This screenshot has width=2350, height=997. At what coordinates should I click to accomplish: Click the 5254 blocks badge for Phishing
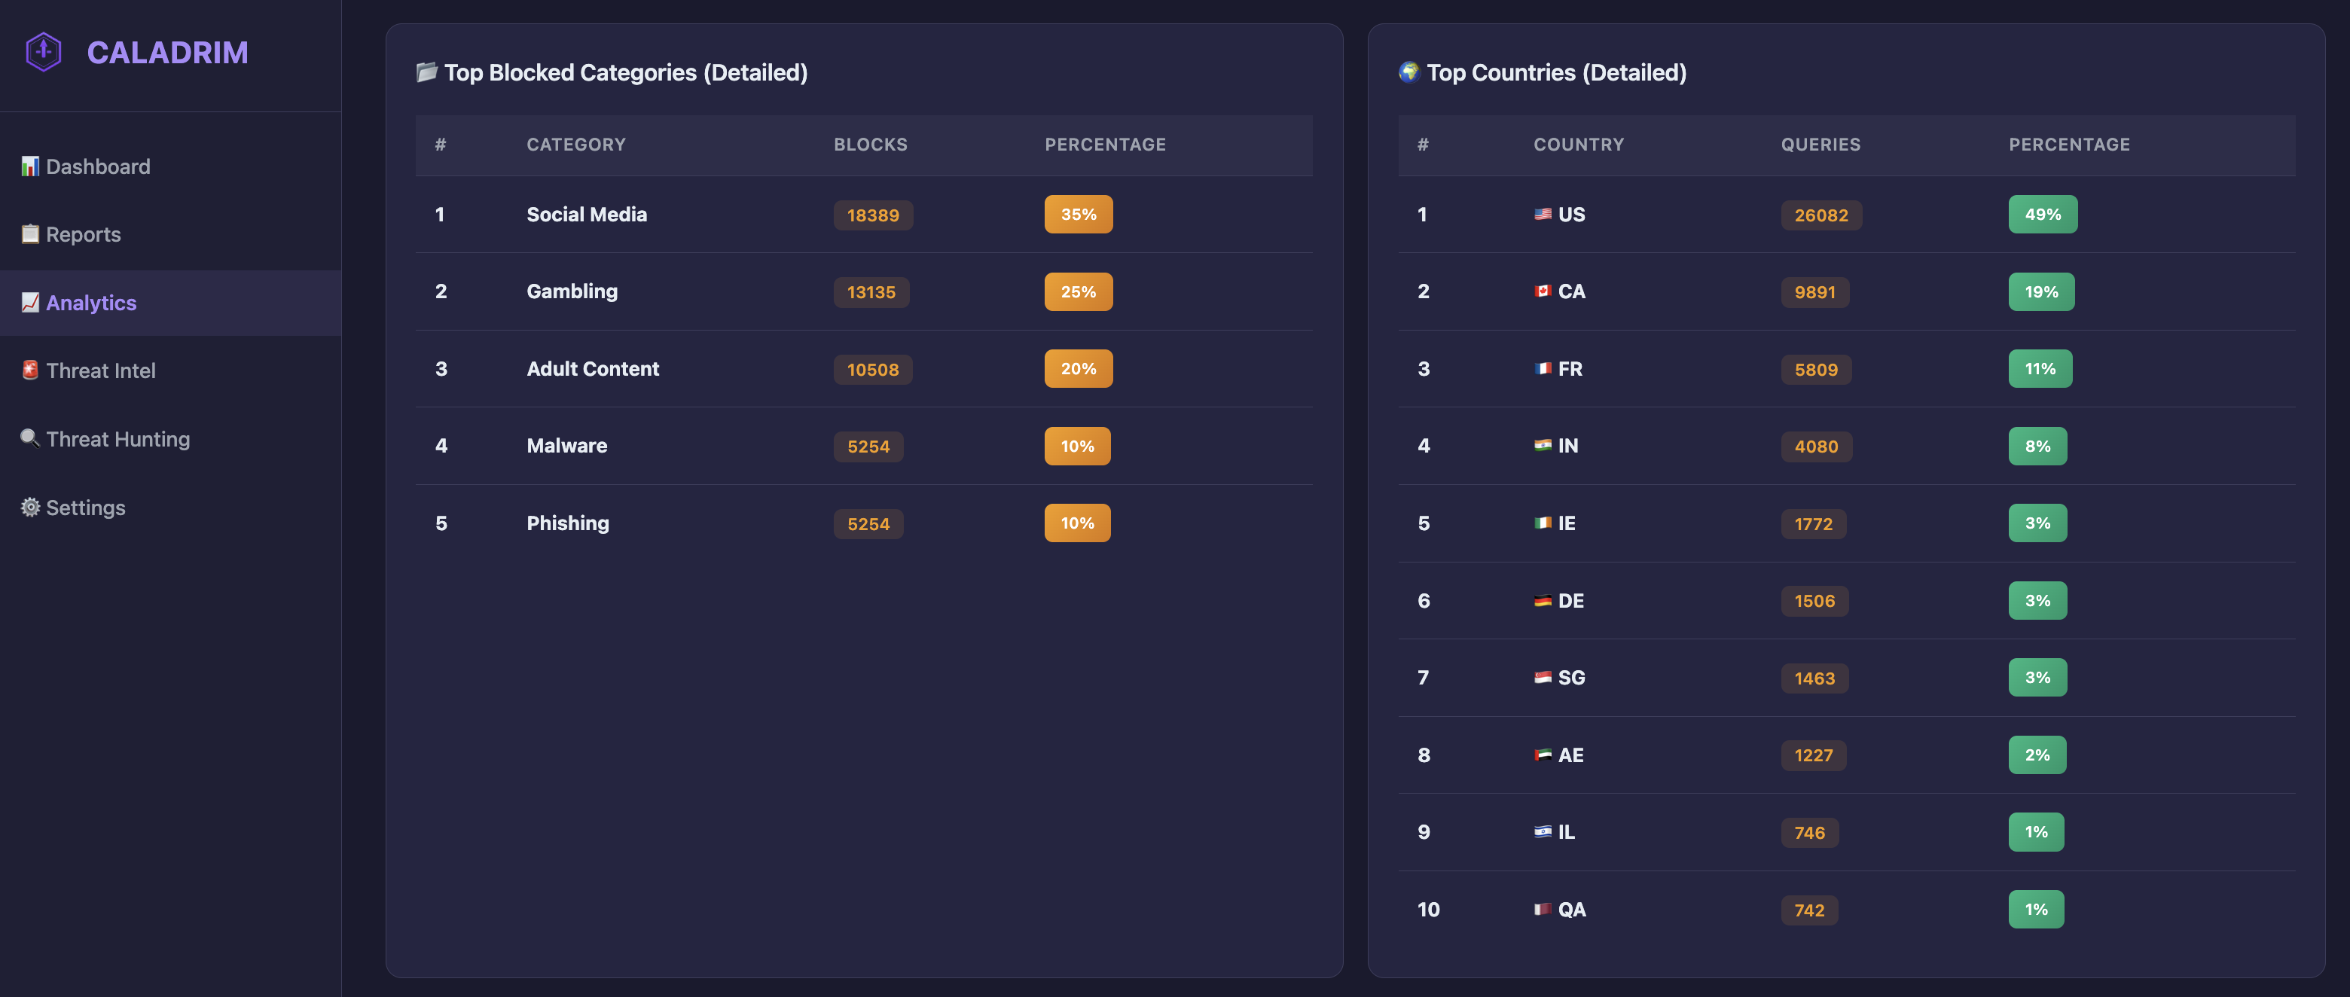868,523
